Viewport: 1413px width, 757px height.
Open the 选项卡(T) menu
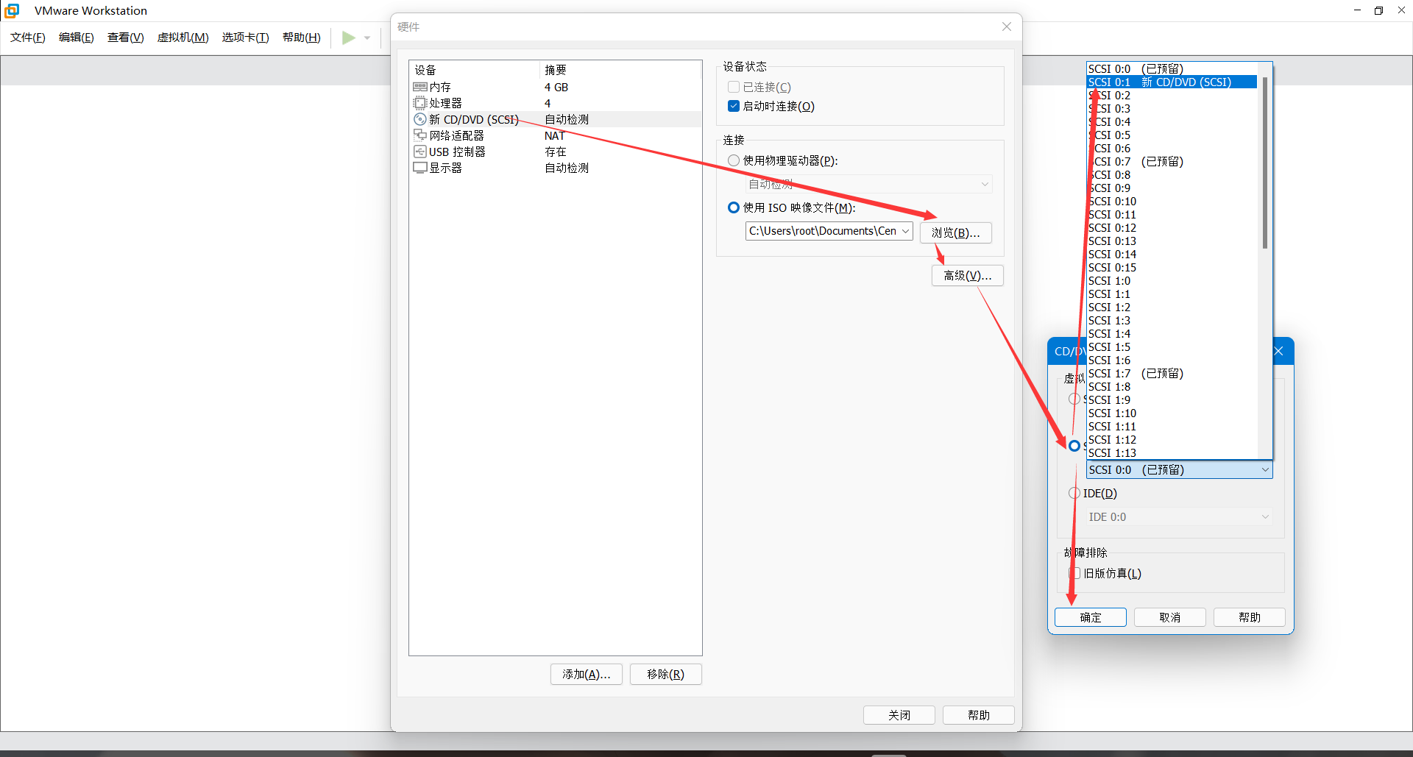pos(246,38)
